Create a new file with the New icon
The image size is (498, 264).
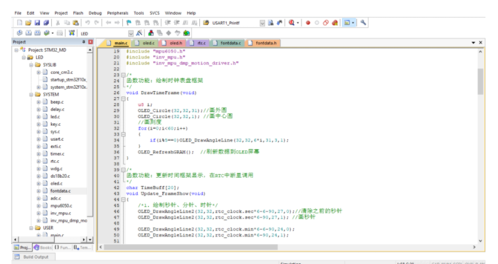point(20,23)
